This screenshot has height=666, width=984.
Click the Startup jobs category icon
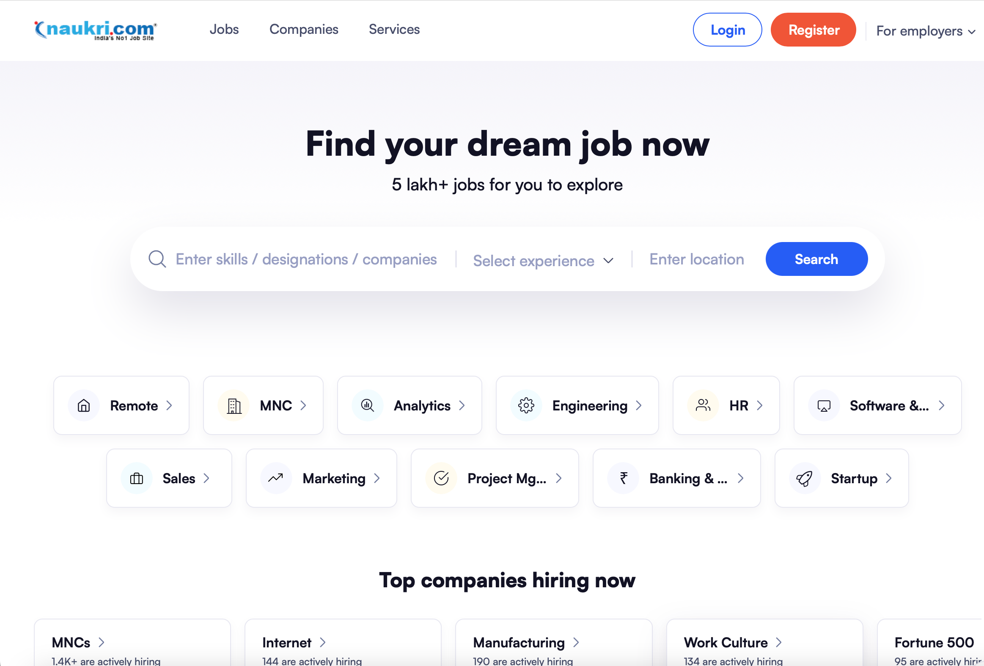[x=804, y=478]
